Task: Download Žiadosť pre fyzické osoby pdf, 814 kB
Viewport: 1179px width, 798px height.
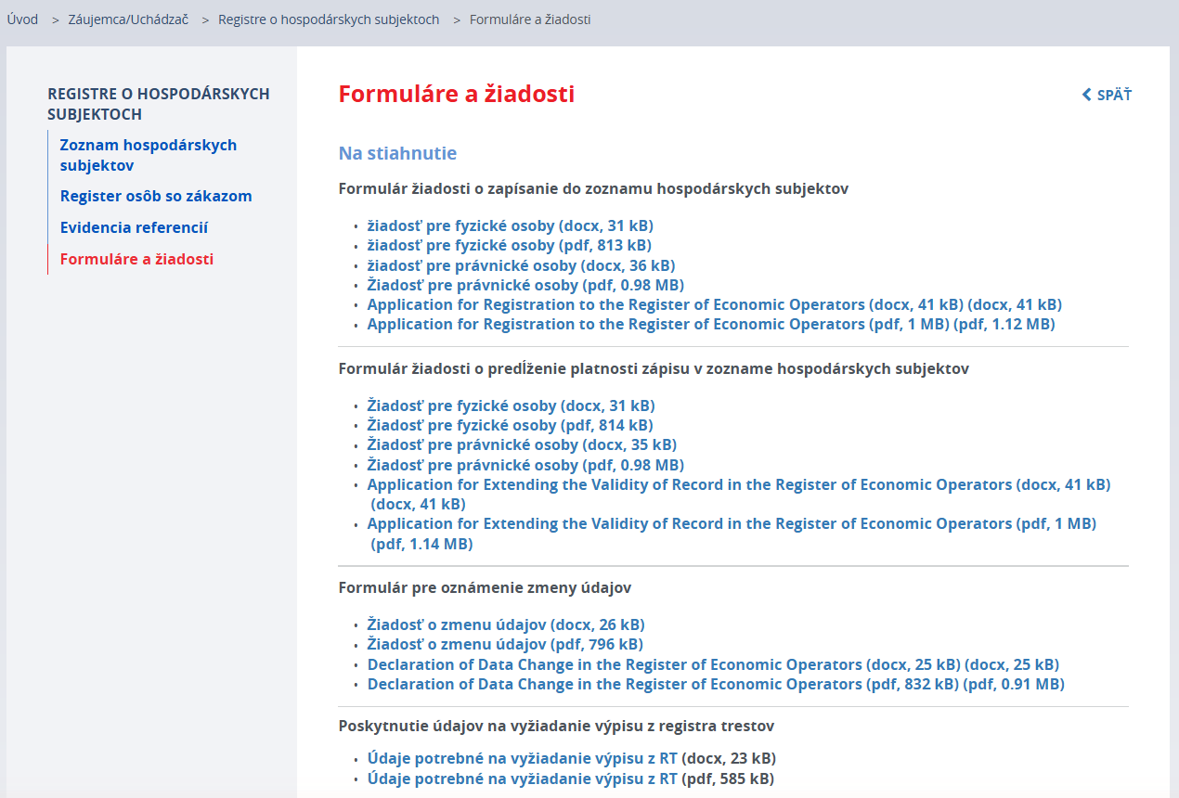Action: pyautogui.click(x=510, y=425)
